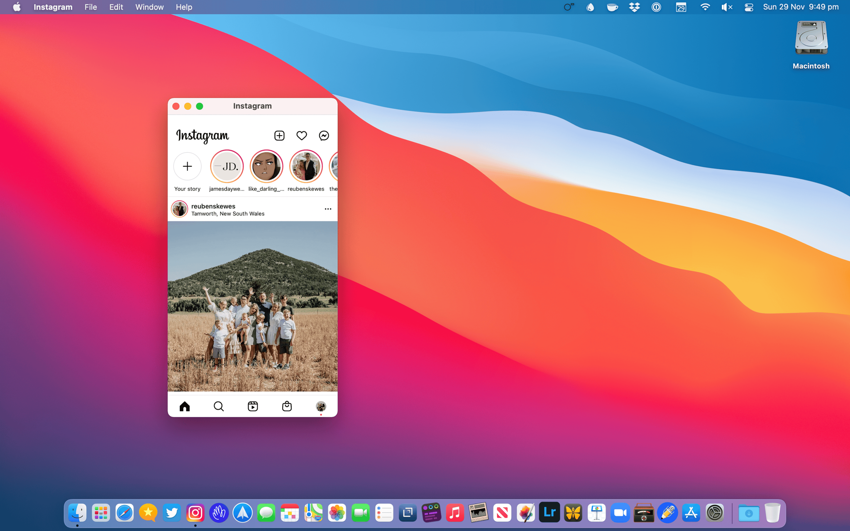Open Control Center in the menu bar
850x531 pixels.
[749, 7]
